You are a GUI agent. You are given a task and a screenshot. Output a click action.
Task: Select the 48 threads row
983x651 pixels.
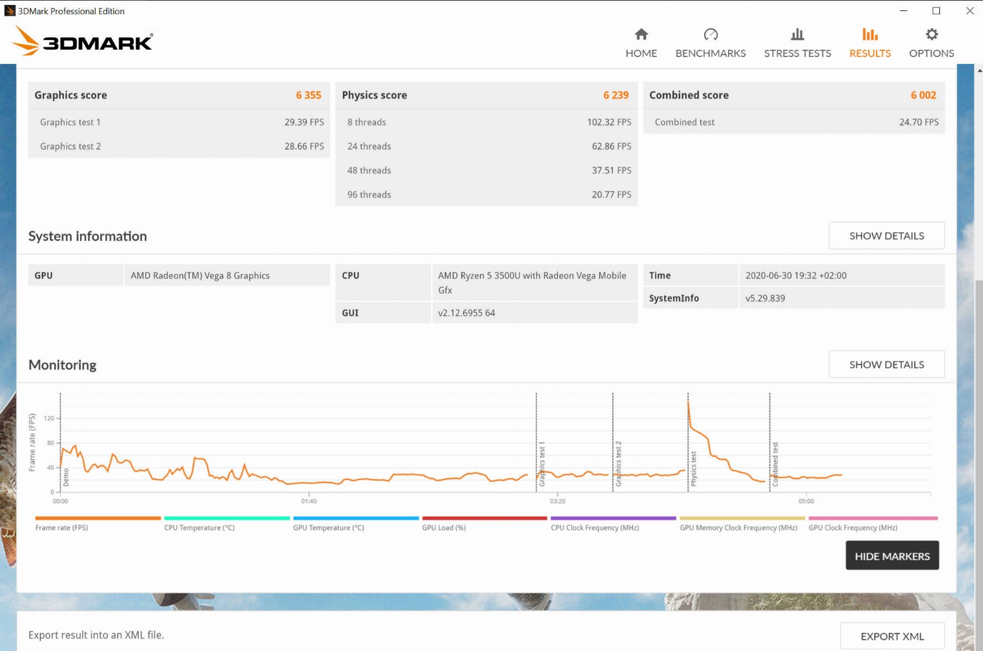pos(486,170)
